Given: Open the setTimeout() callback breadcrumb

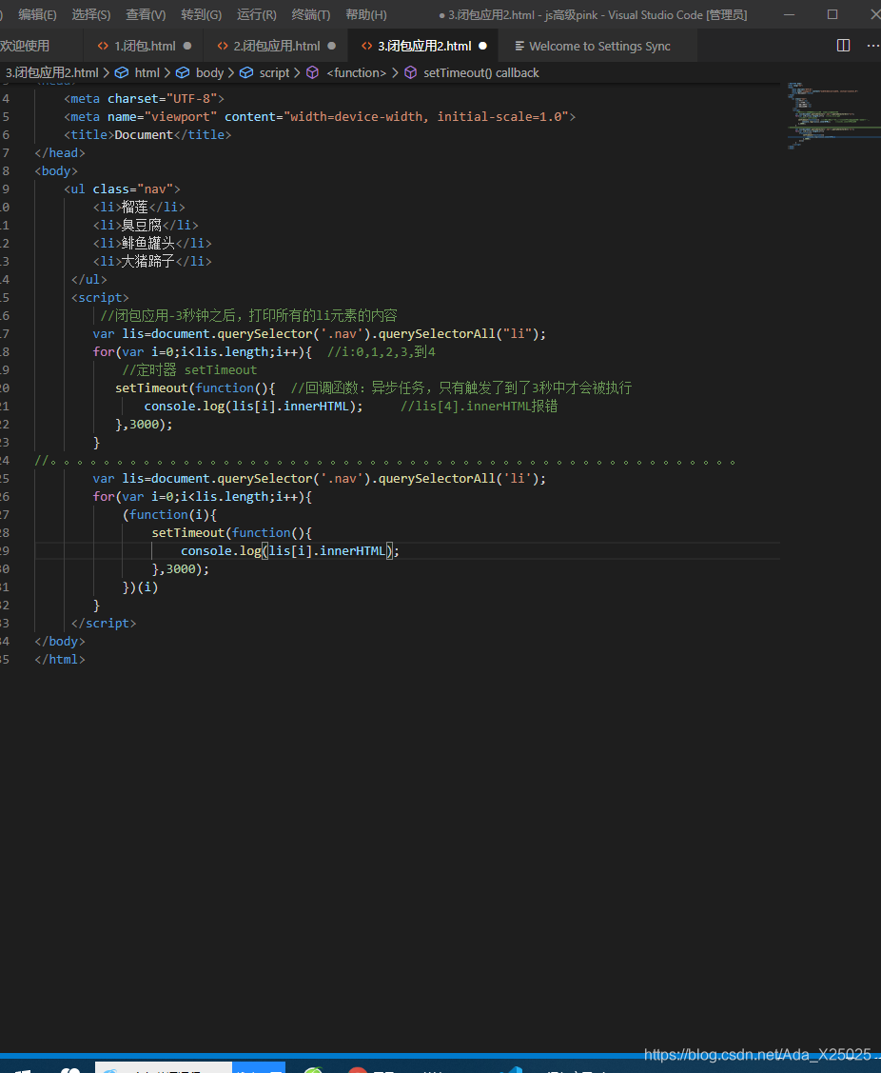Looking at the screenshot, I should (x=480, y=72).
